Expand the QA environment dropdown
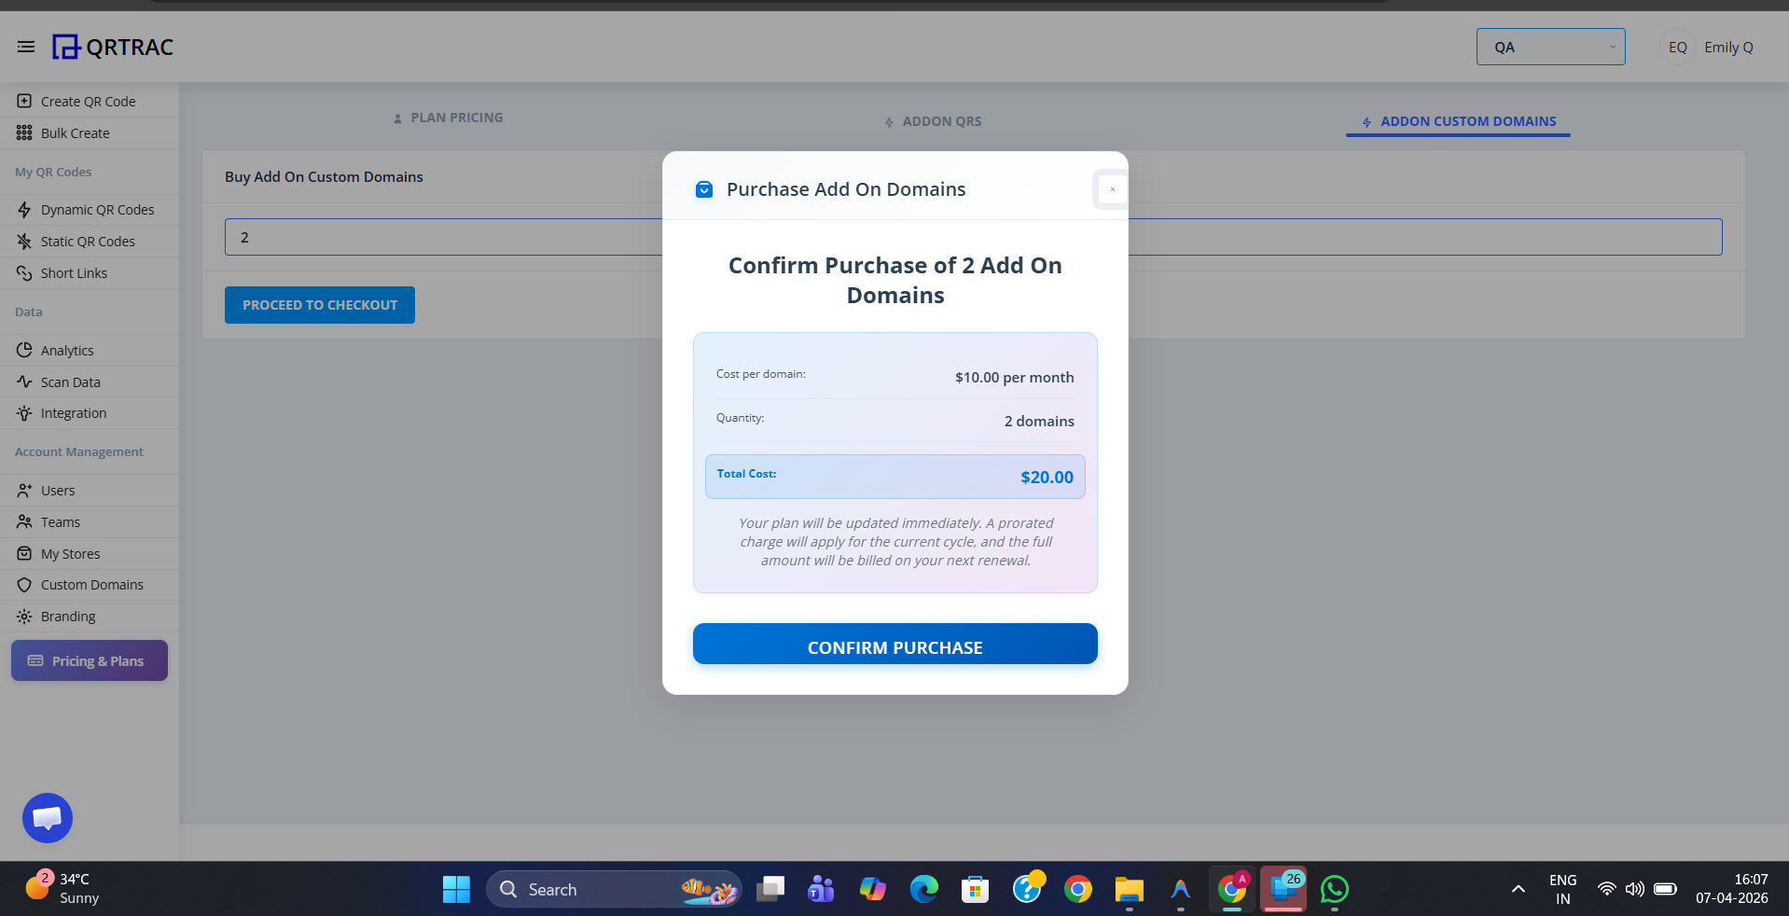Image resolution: width=1789 pixels, height=916 pixels. [x=1550, y=47]
